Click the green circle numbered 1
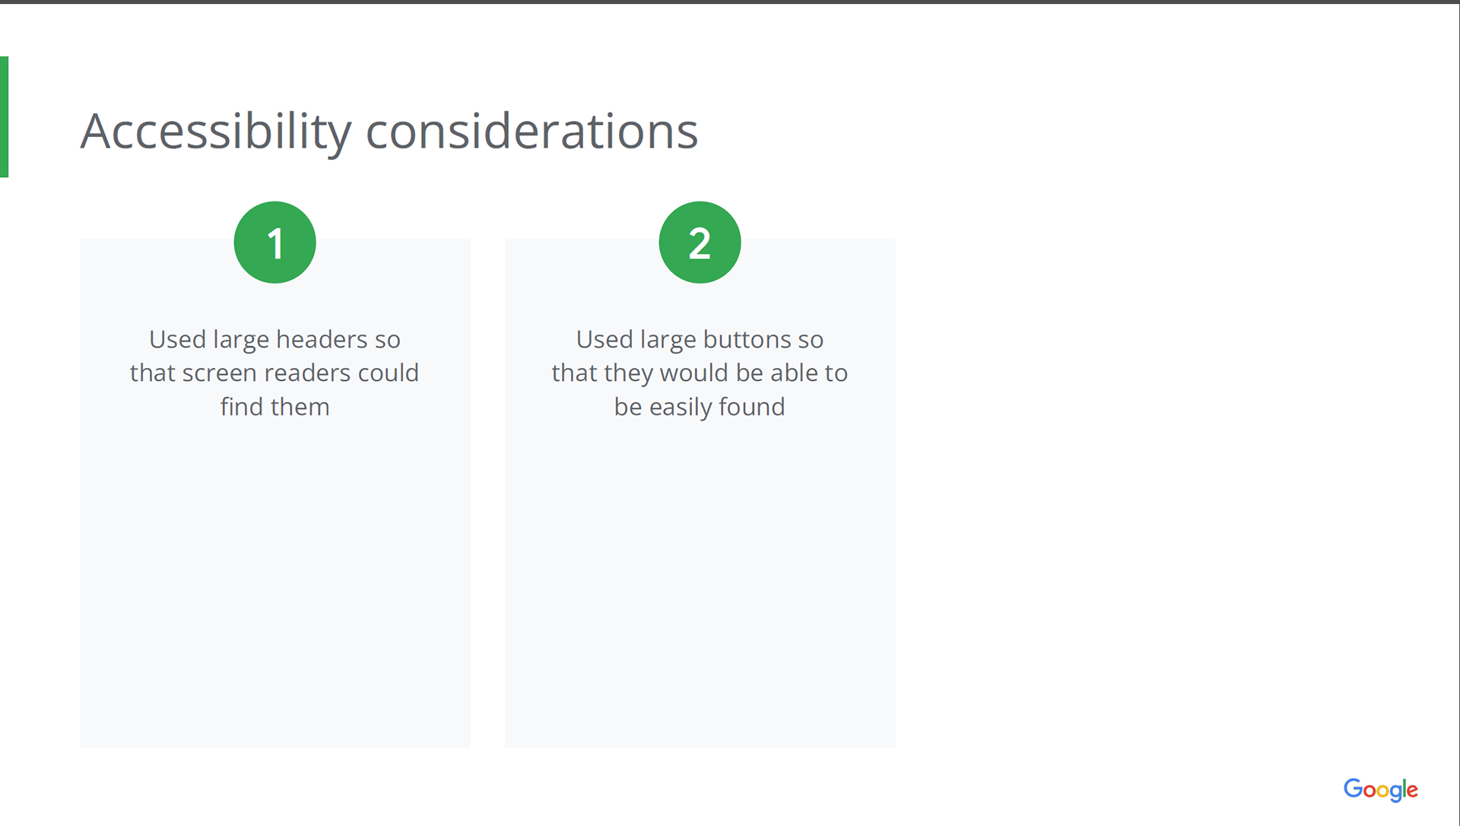 275,242
